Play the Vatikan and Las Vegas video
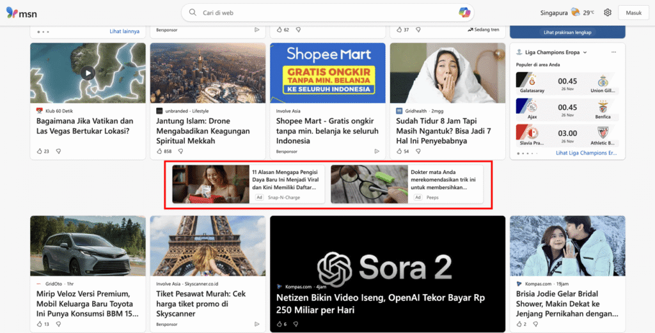655x333 pixels. pyautogui.click(x=88, y=73)
